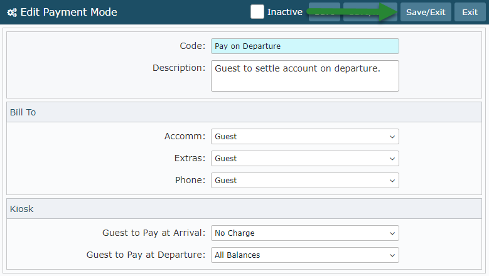Expand the Guest to Pay at Arrival dropdown

click(304, 233)
